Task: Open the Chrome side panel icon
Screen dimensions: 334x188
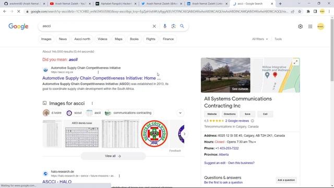Action: (315, 11)
